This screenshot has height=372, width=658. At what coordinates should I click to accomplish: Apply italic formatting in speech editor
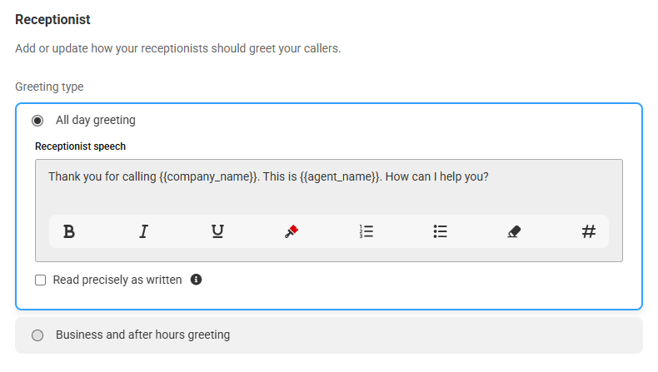click(143, 231)
